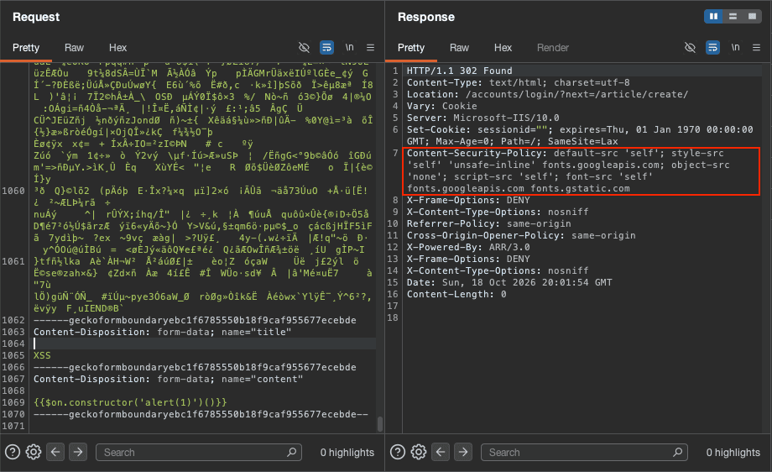Toggle \n non-printable chars in Request
Viewport: 772px width, 472px height.
349,47
